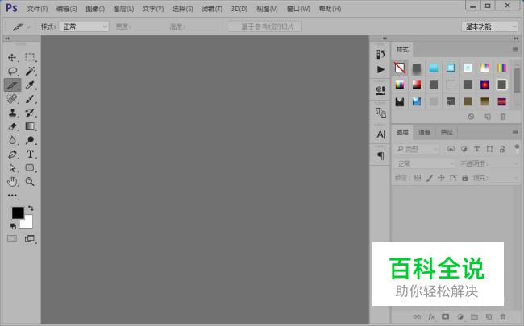The image size is (524, 326).
Task: Select the Lasso tool
Action: click(13, 71)
